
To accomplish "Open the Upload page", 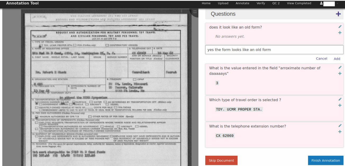I will (223, 3).
